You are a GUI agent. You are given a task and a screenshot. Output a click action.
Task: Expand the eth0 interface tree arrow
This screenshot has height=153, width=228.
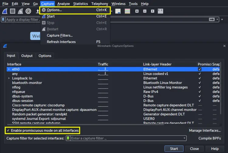(x=9, y=69)
